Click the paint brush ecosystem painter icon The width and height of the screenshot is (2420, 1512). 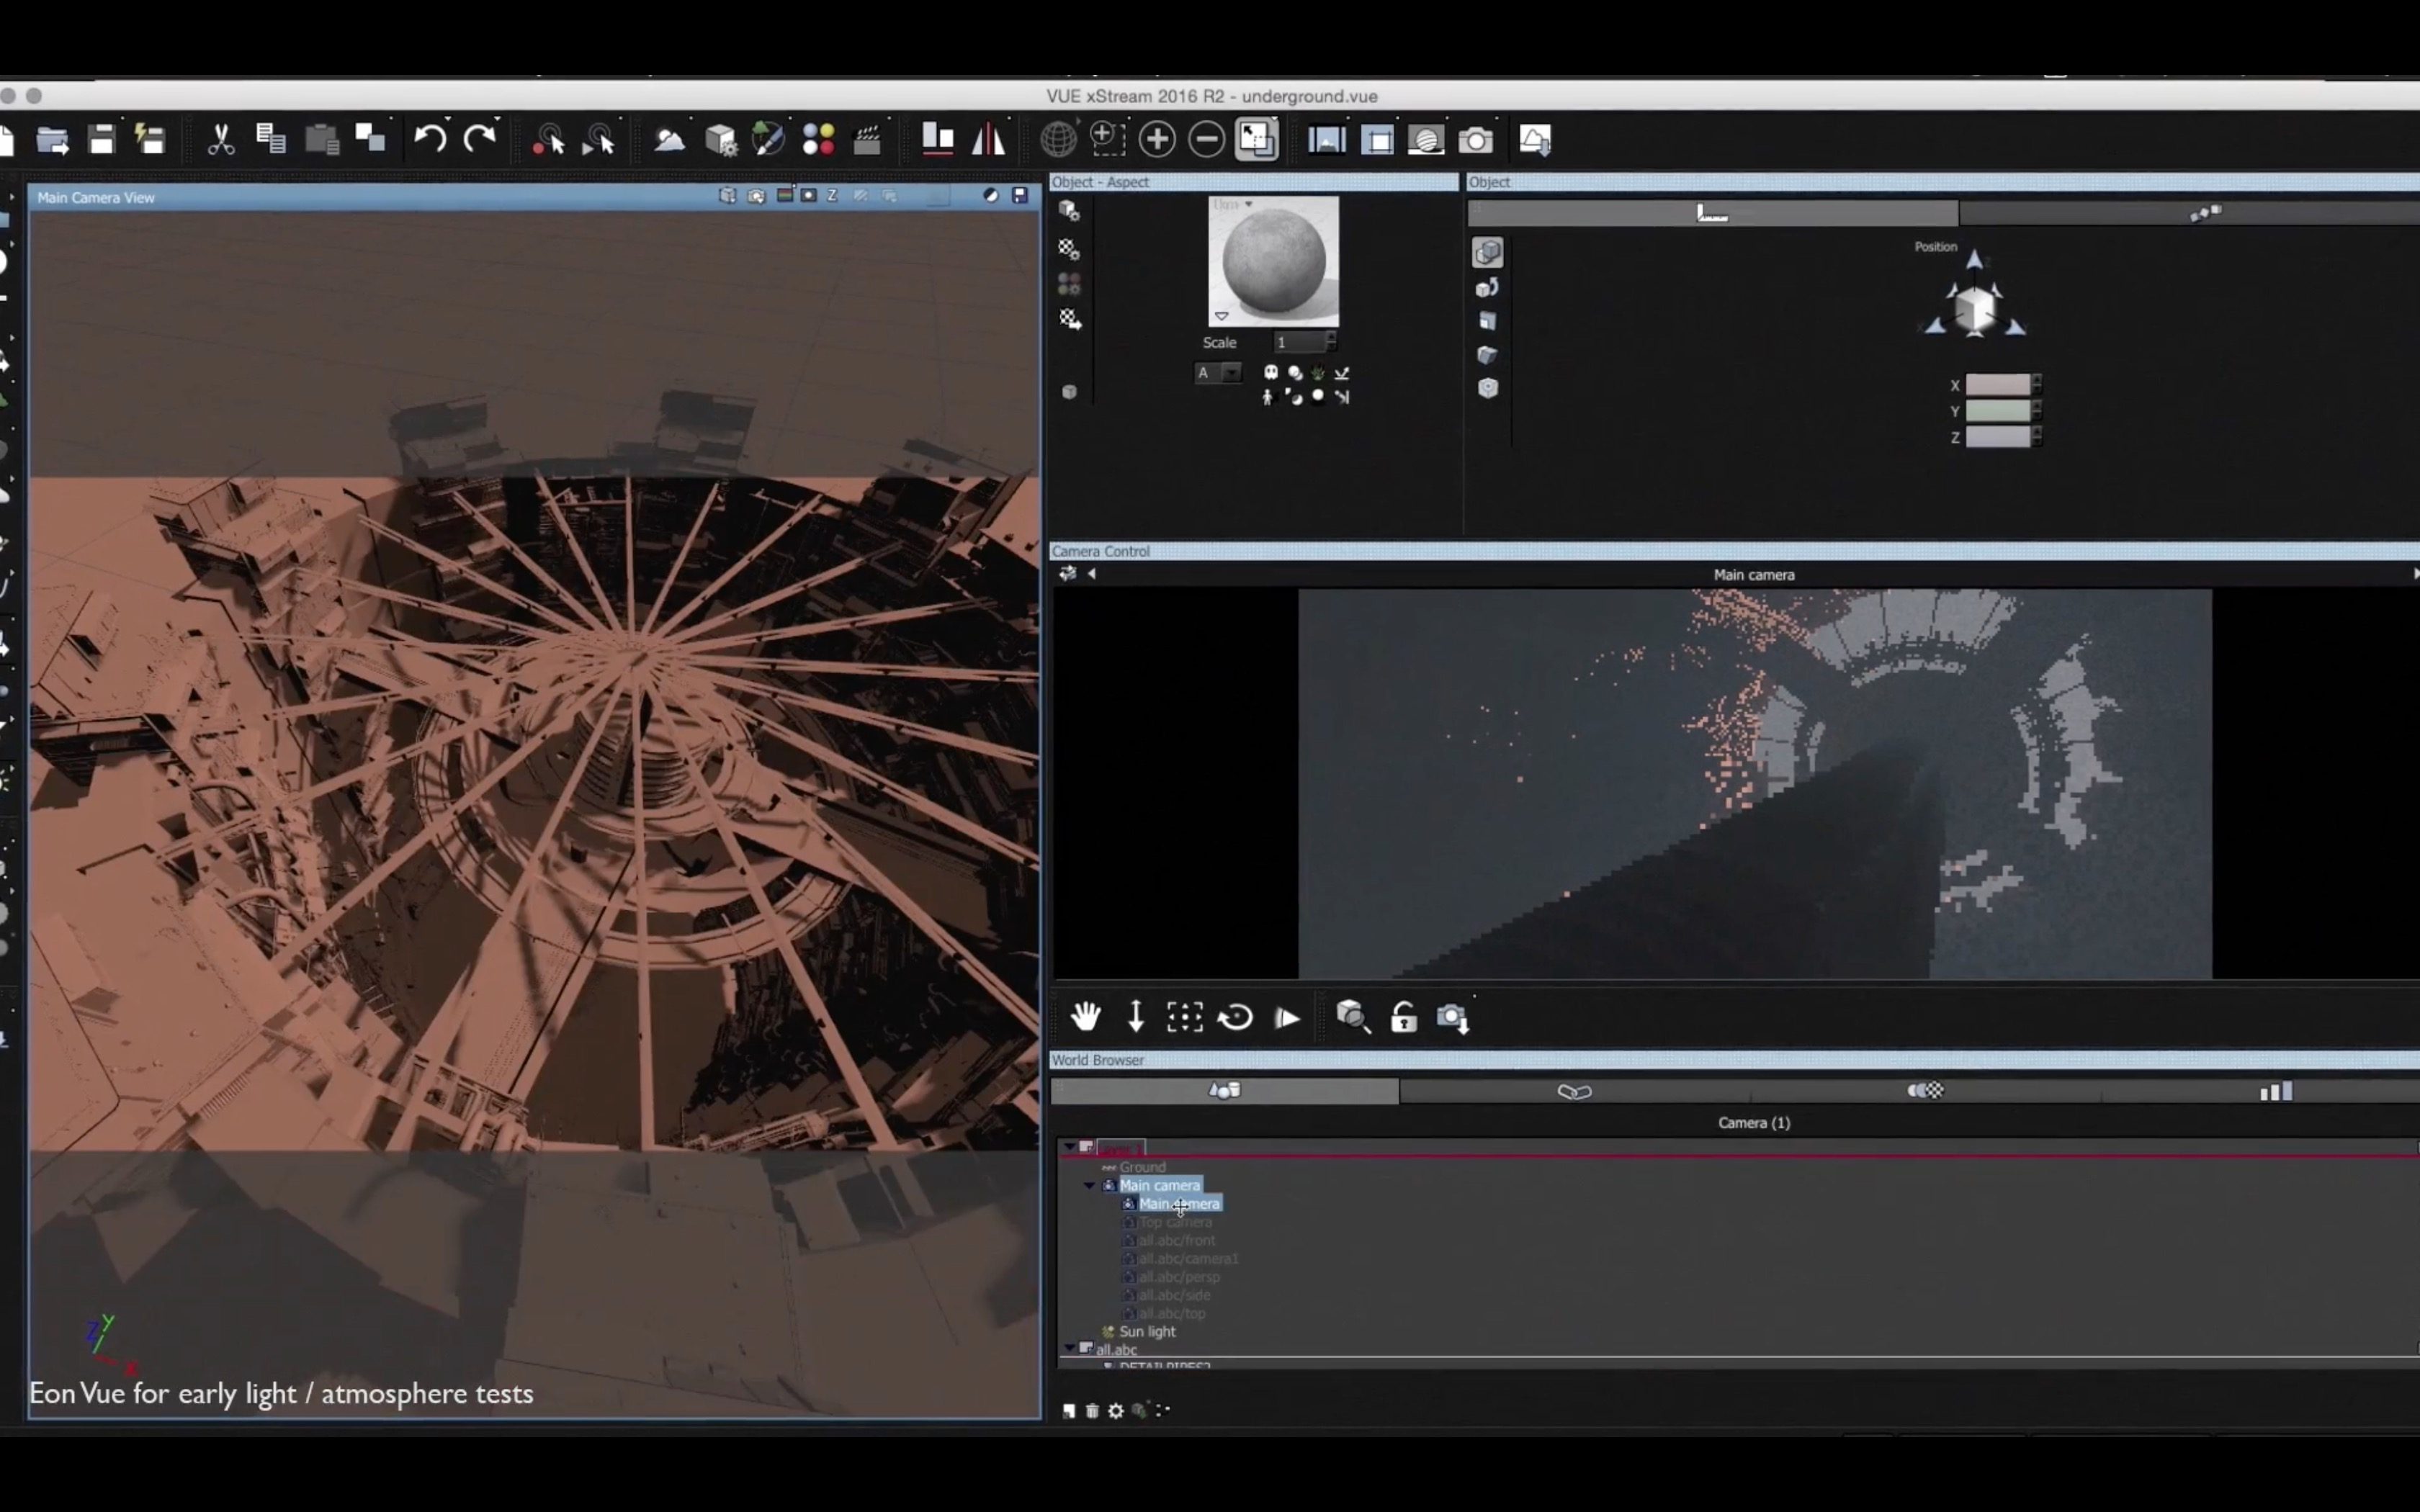point(768,139)
